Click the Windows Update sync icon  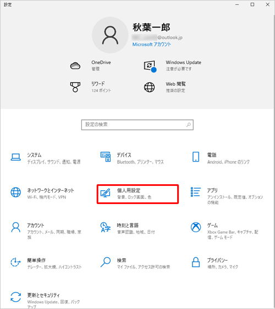click(x=150, y=67)
